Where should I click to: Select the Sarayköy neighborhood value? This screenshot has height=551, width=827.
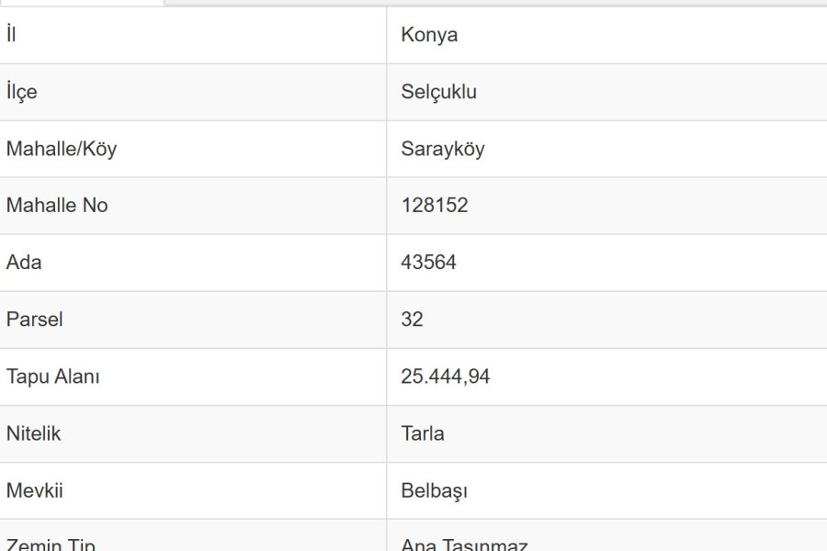442,149
